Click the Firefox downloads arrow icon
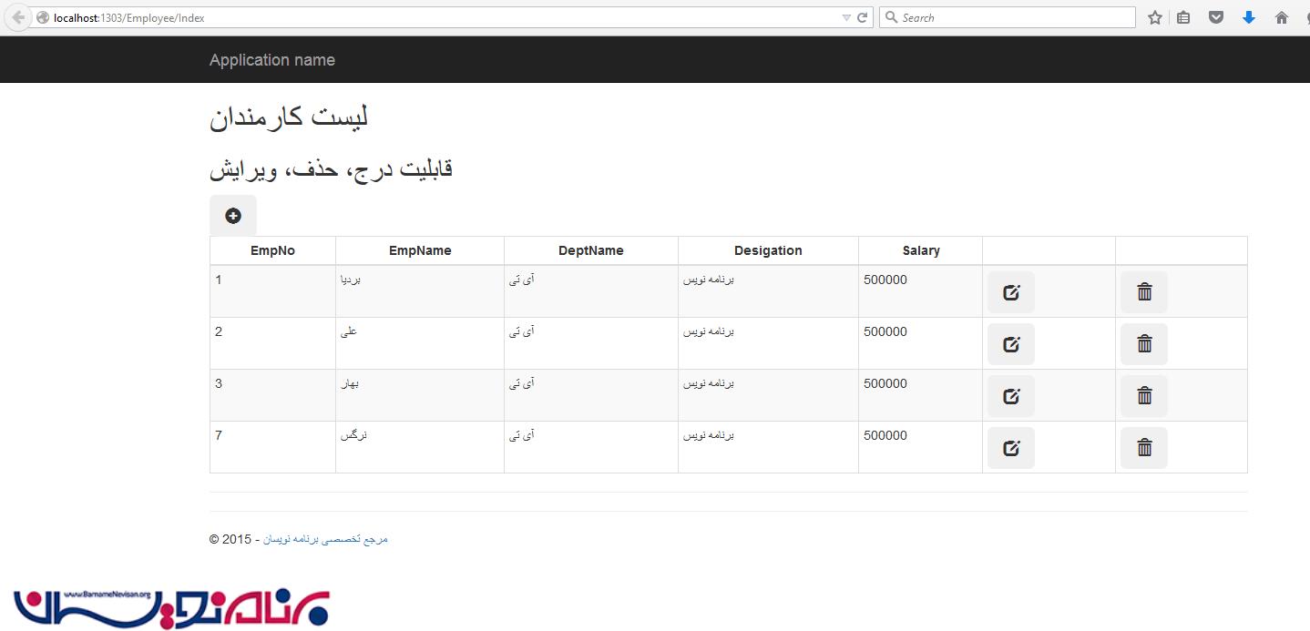 pos(1248,16)
